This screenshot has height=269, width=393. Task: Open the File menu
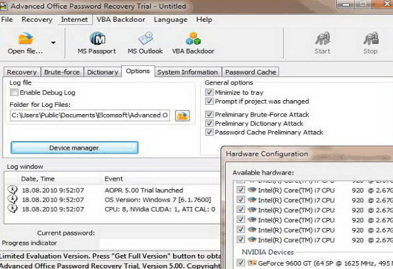[x=7, y=20]
